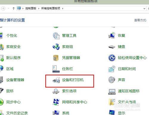This screenshot has width=149, height=115.
Task: Click the 任务栏 icon
Action: (56, 69)
